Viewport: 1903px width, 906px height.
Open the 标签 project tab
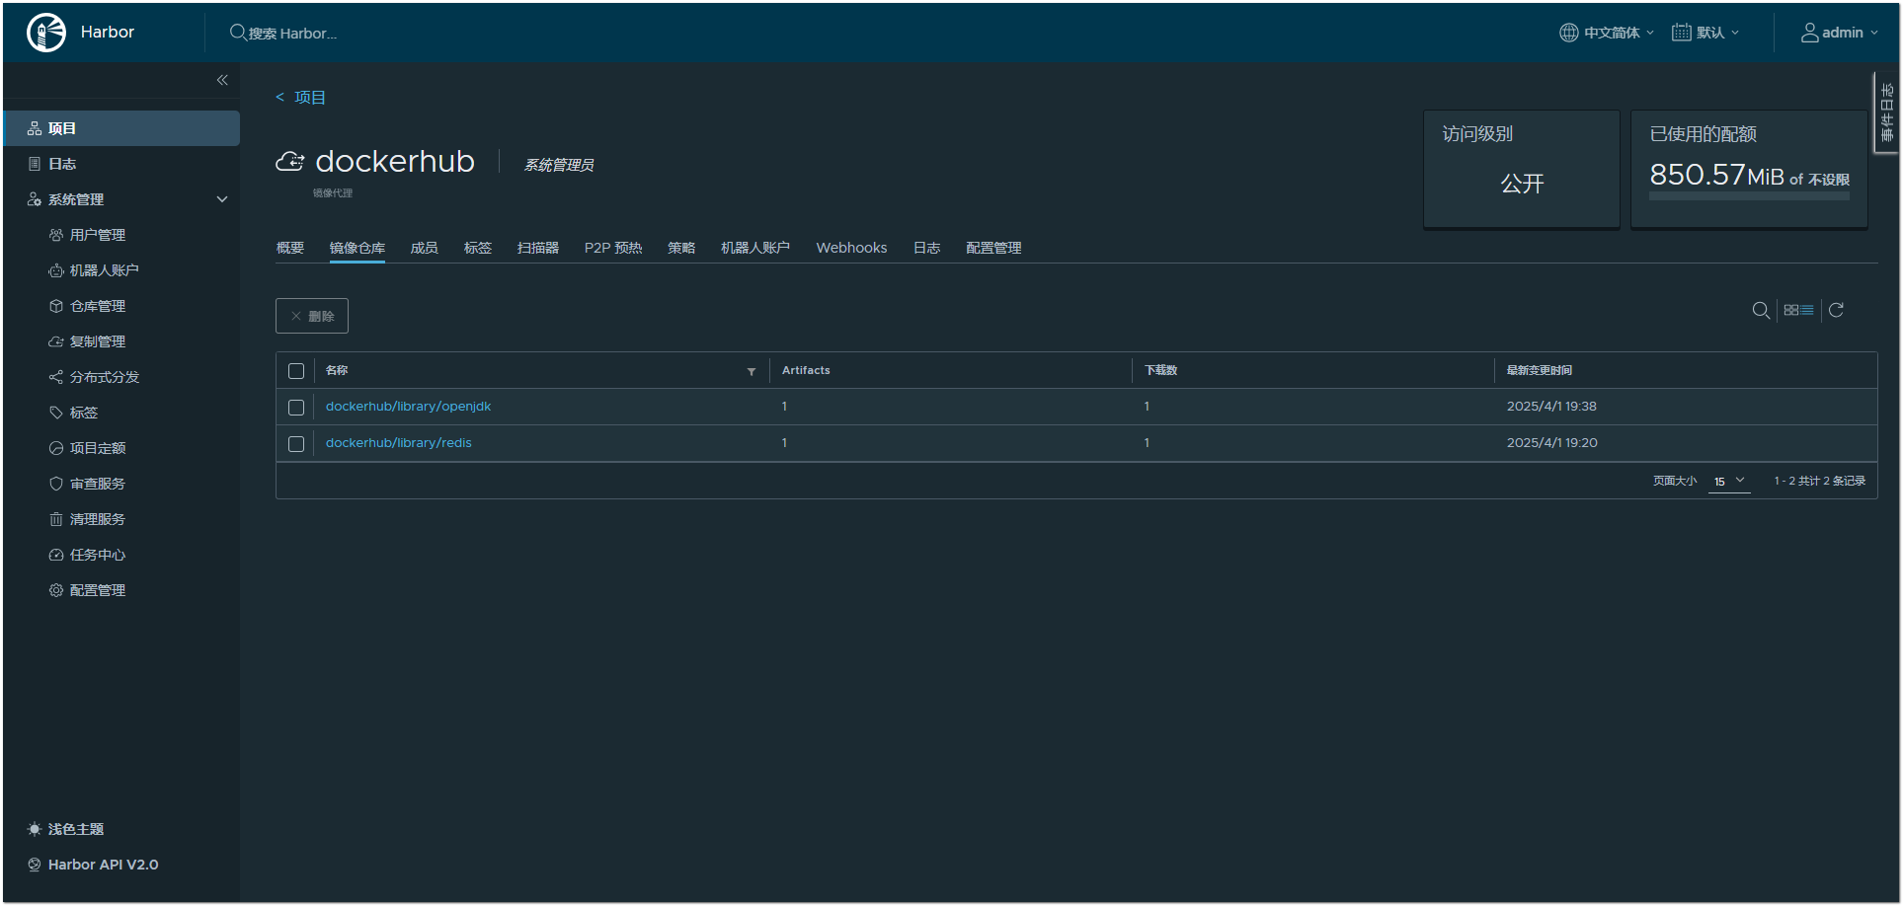(478, 248)
